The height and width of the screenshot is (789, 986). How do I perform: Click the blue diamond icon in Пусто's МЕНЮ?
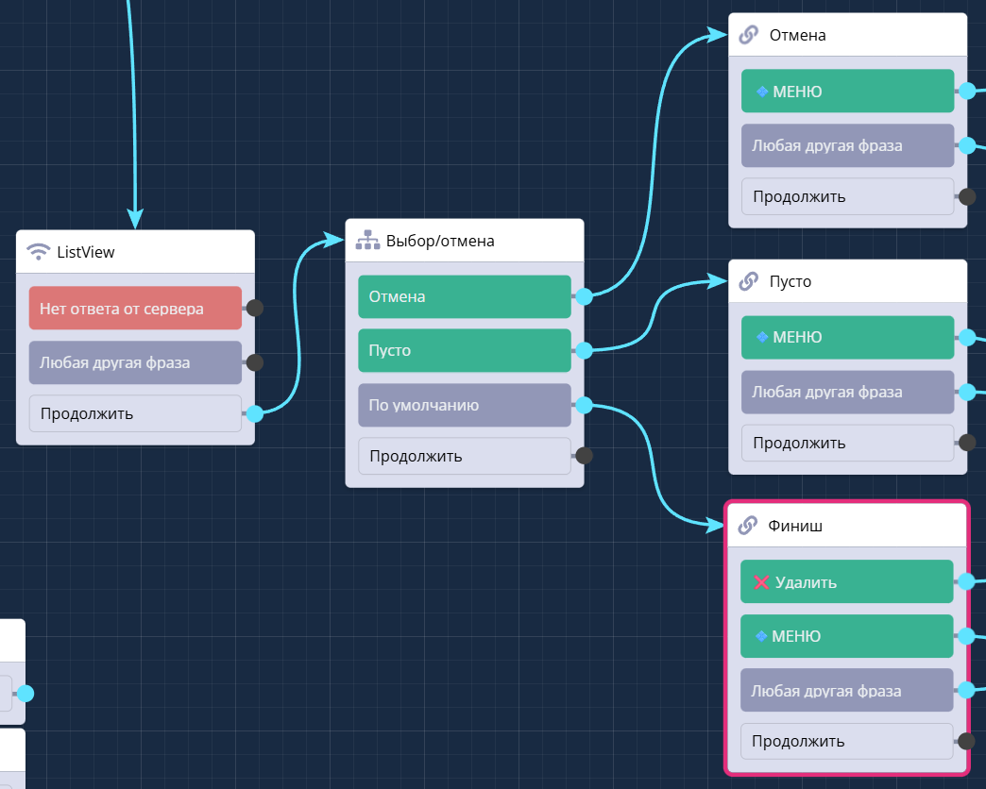[762, 337]
